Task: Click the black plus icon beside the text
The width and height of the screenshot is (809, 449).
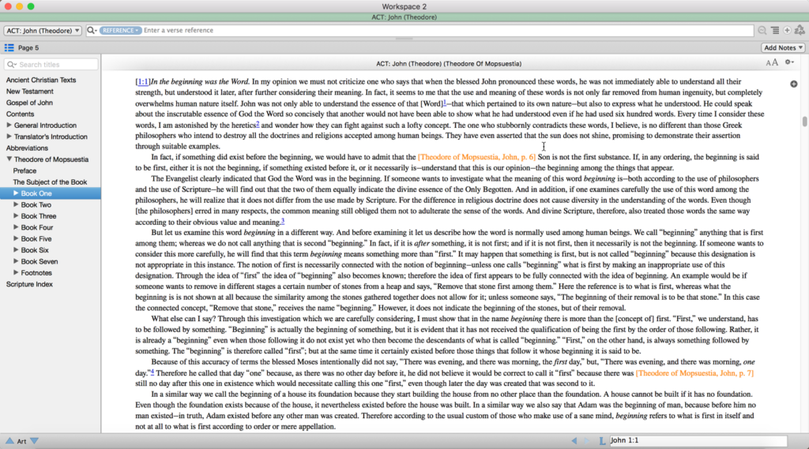Action: pos(793,84)
